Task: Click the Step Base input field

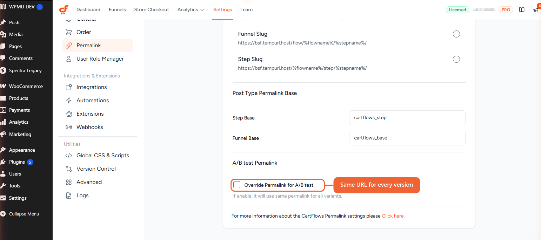Action: tap(407, 118)
